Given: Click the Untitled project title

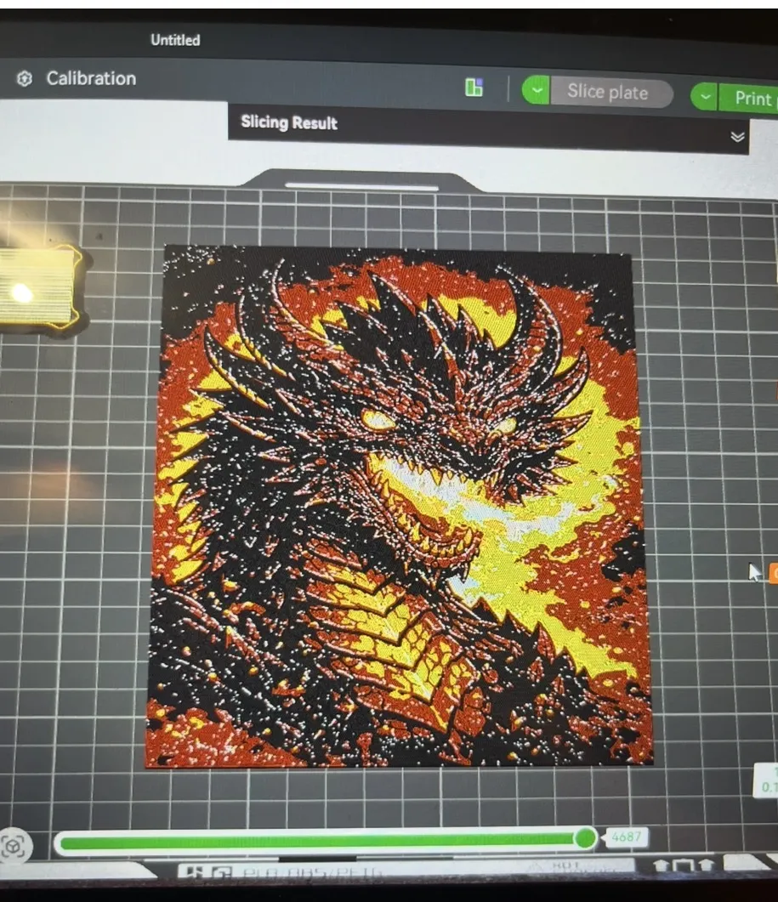Looking at the screenshot, I should click(x=175, y=40).
